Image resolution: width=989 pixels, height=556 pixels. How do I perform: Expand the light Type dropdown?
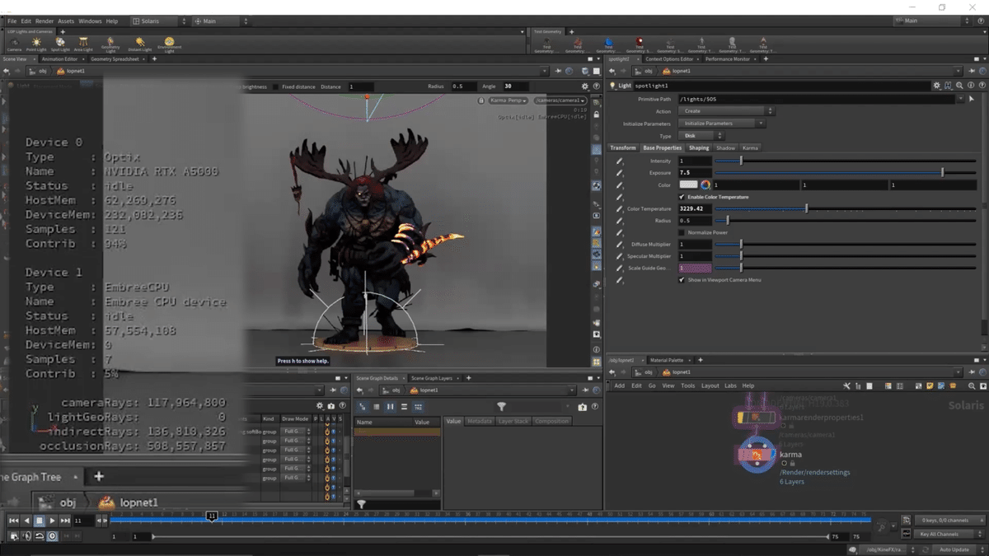tap(701, 136)
